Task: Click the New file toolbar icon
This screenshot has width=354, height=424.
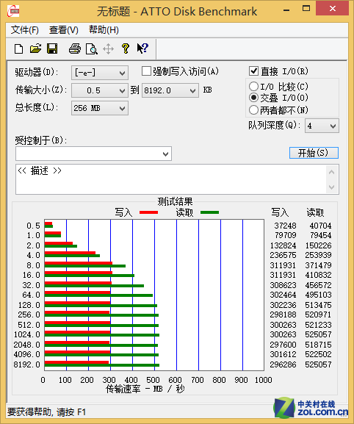Action: (18, 49)
